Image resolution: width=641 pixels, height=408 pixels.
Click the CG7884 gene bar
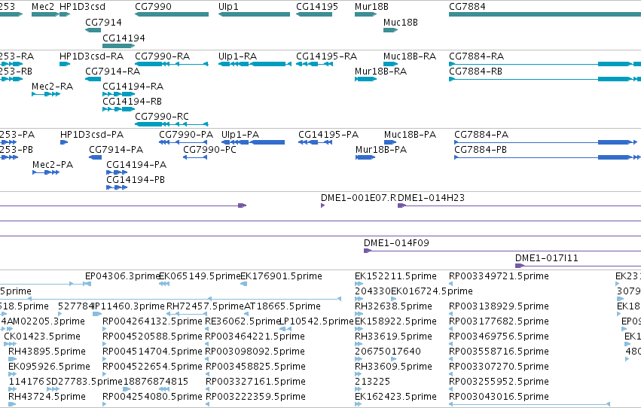[545, 14]
